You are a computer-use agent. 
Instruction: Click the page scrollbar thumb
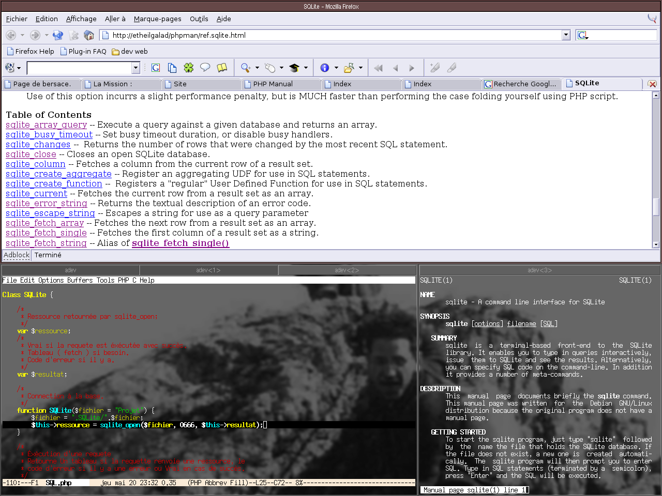click(656, 207)
